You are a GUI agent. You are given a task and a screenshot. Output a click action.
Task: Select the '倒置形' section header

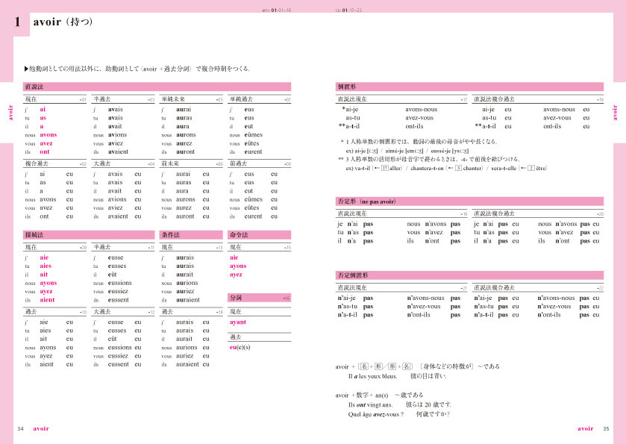(469, 87)
